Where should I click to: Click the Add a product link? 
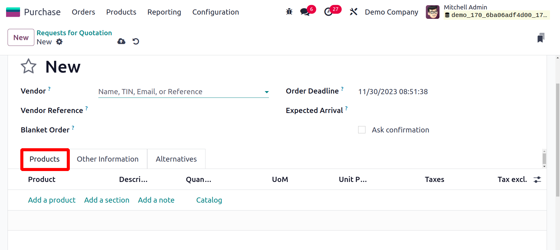pos(52,200)
